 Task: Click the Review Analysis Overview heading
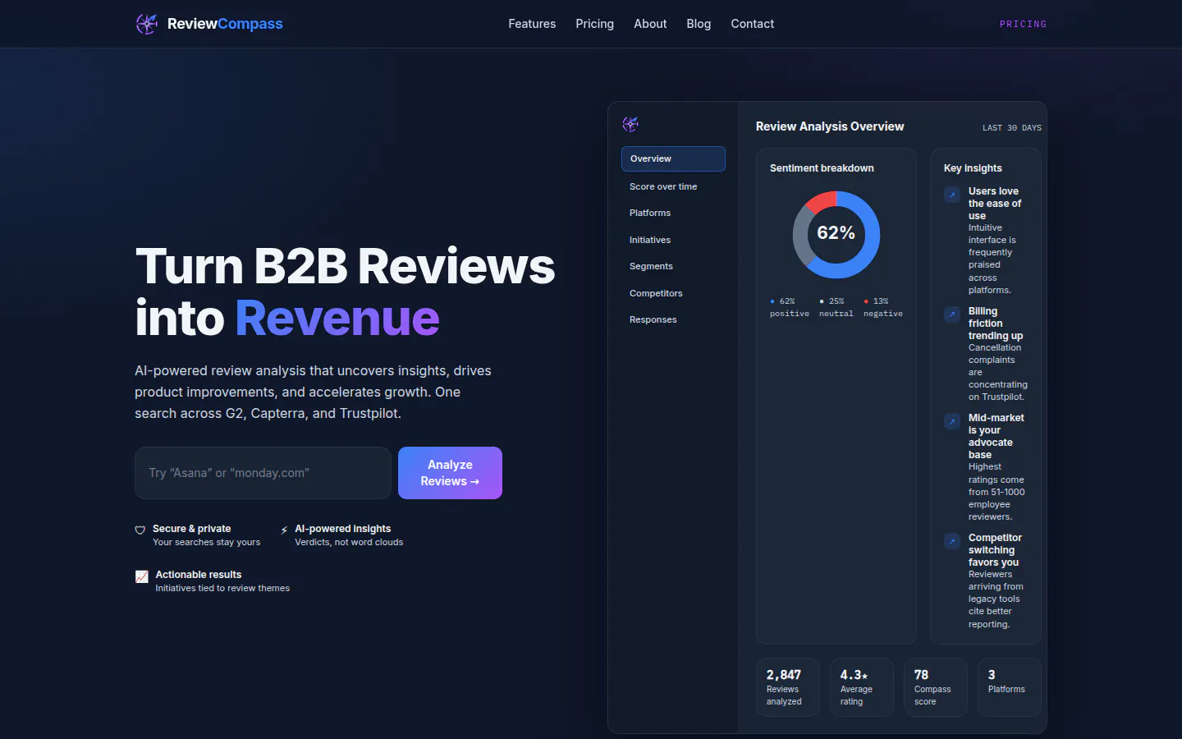pyautogui.click(x=830, y=126)
